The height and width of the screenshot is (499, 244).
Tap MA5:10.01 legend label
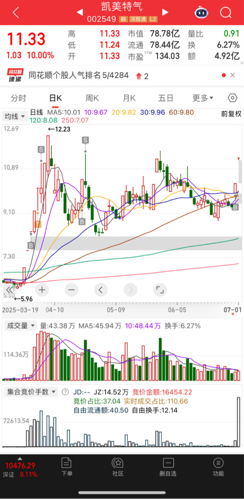coord(64,112)
